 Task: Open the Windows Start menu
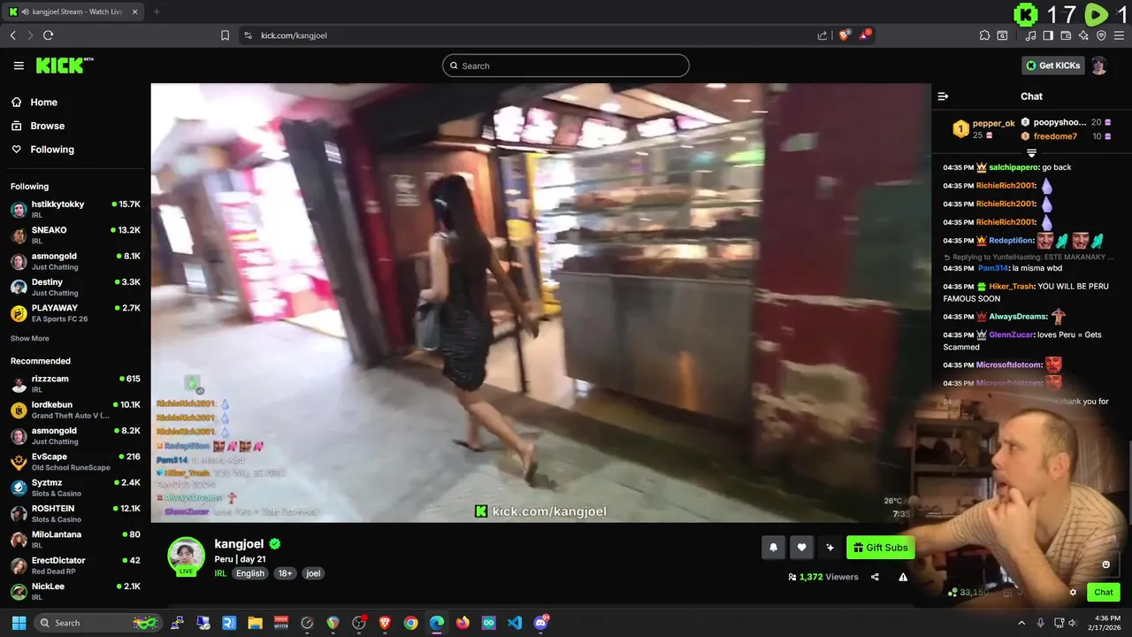point(19,623)
